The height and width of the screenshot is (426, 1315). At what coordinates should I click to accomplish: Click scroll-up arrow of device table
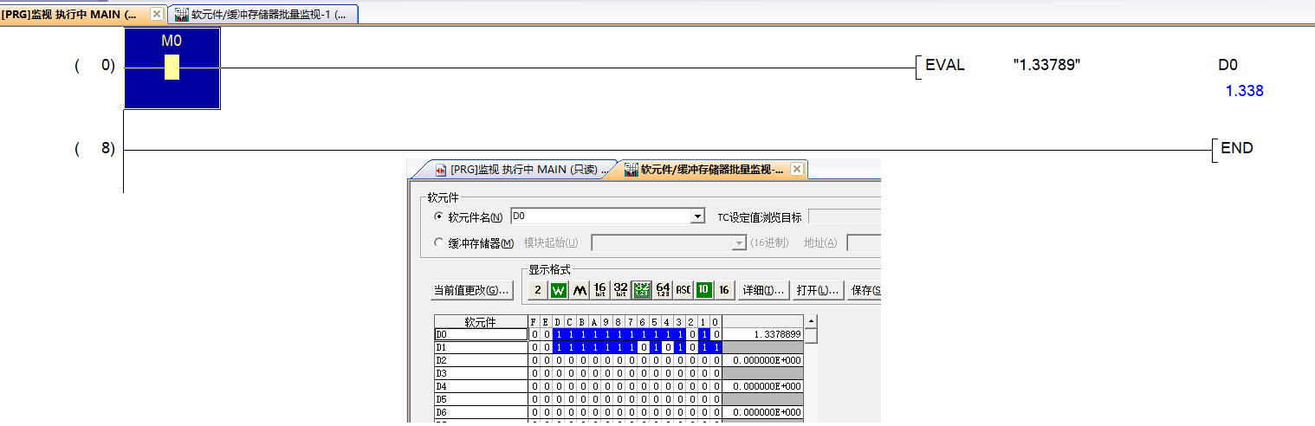811,321
